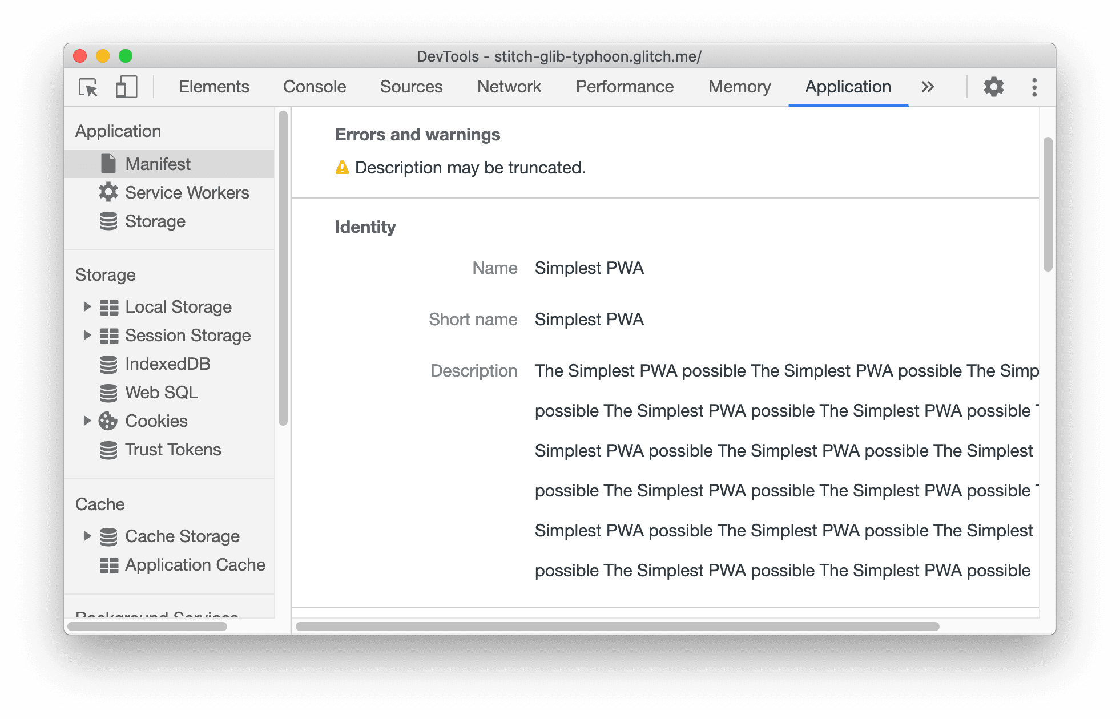Viewport: 1120px width, 719px height.
Task: Click the more tools chevron button
Action: tap(928, 87)
